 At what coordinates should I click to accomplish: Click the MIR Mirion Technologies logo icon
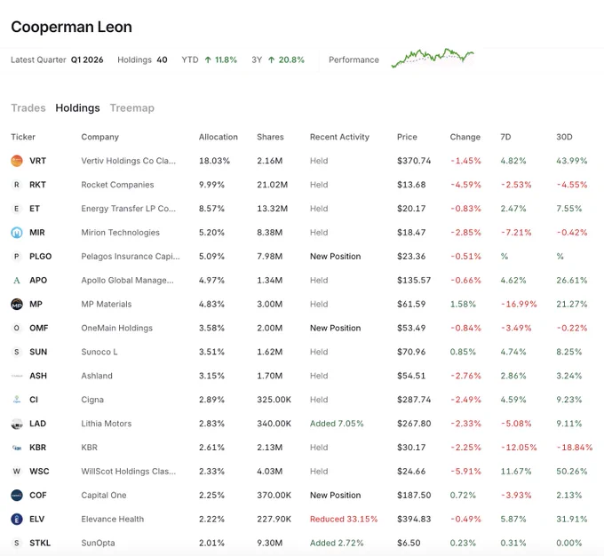[17, 233]
